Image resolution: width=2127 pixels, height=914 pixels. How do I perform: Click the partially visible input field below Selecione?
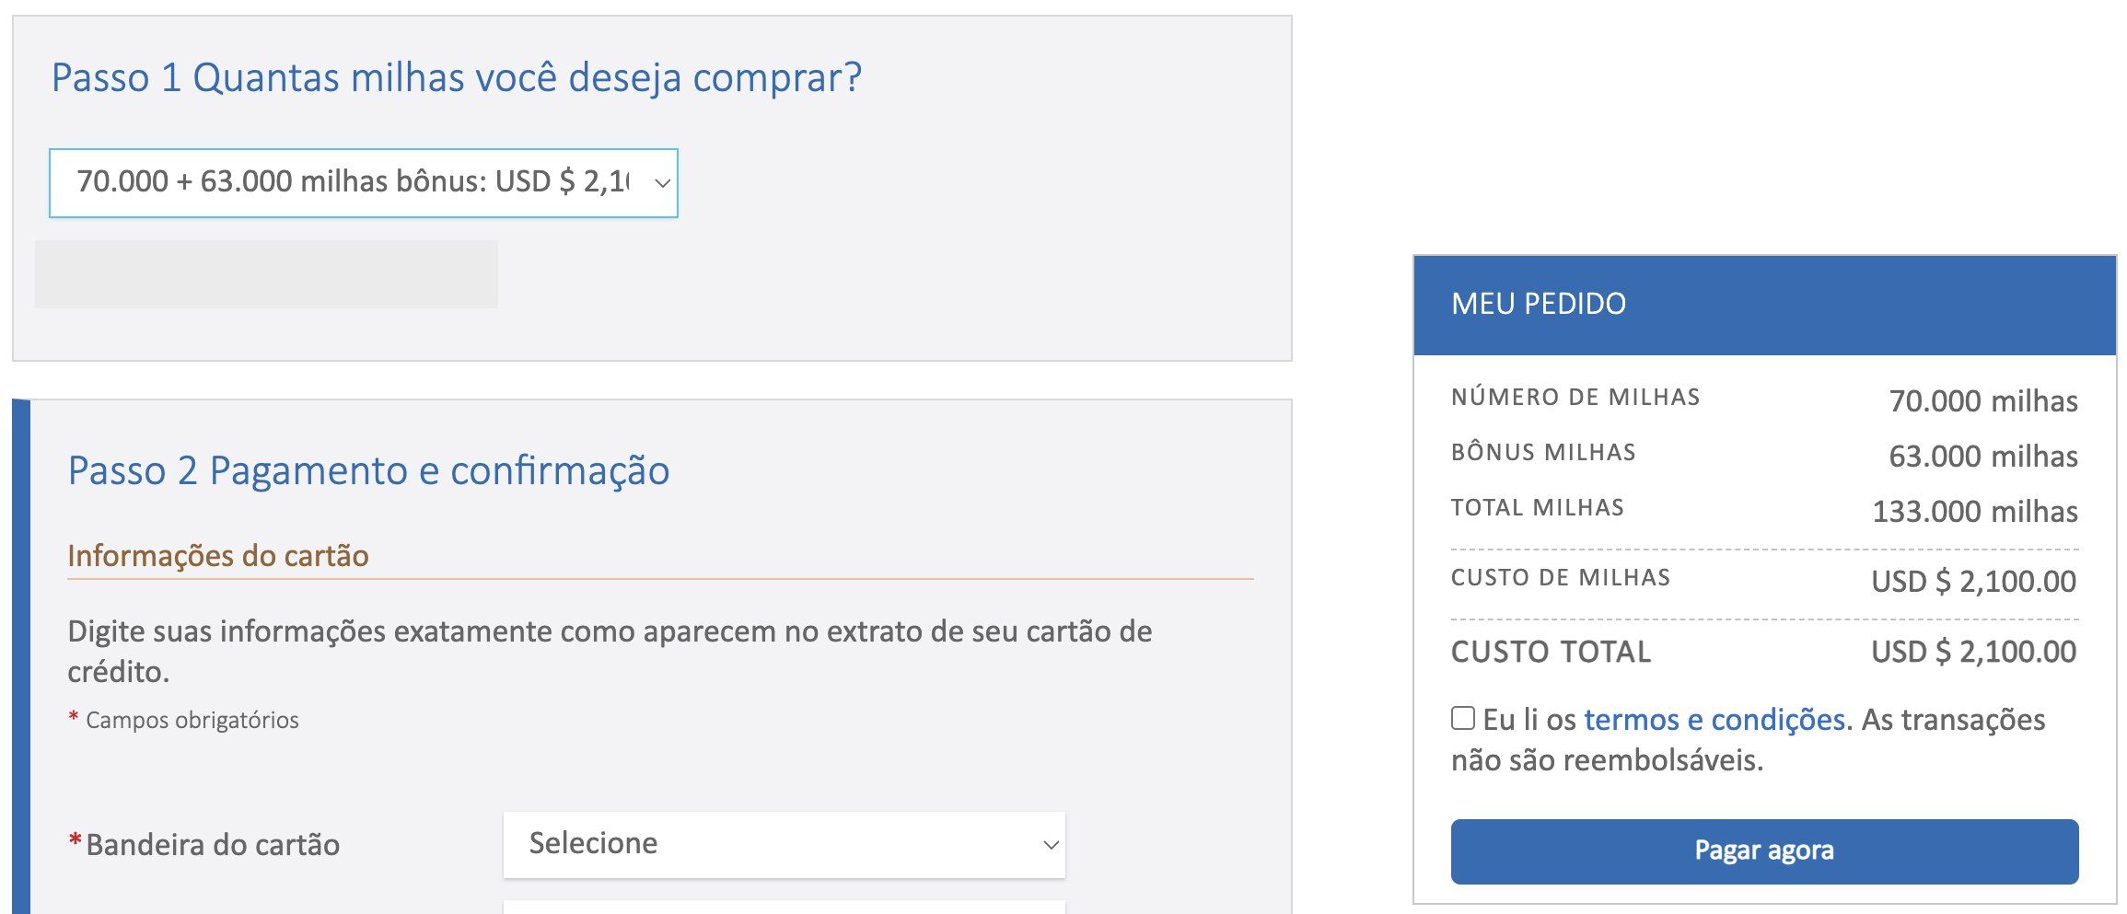[x=784, y=907]
